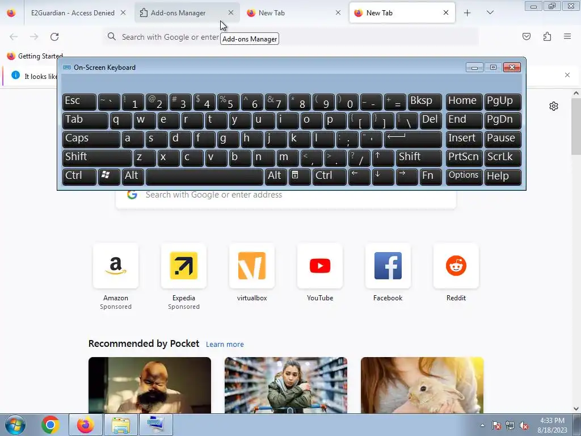Click the context menu key on keyboard
Image resolution: width=581 pixels, height=436 pixels.
[x=300, y=177]
